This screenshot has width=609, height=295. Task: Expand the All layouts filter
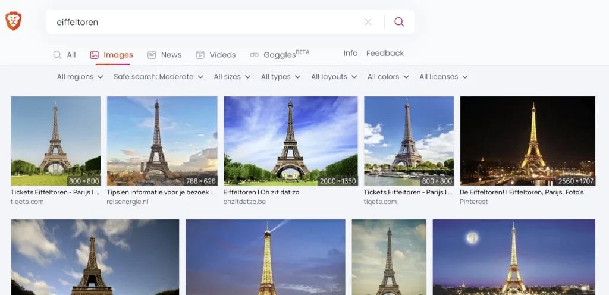[334, 77]
